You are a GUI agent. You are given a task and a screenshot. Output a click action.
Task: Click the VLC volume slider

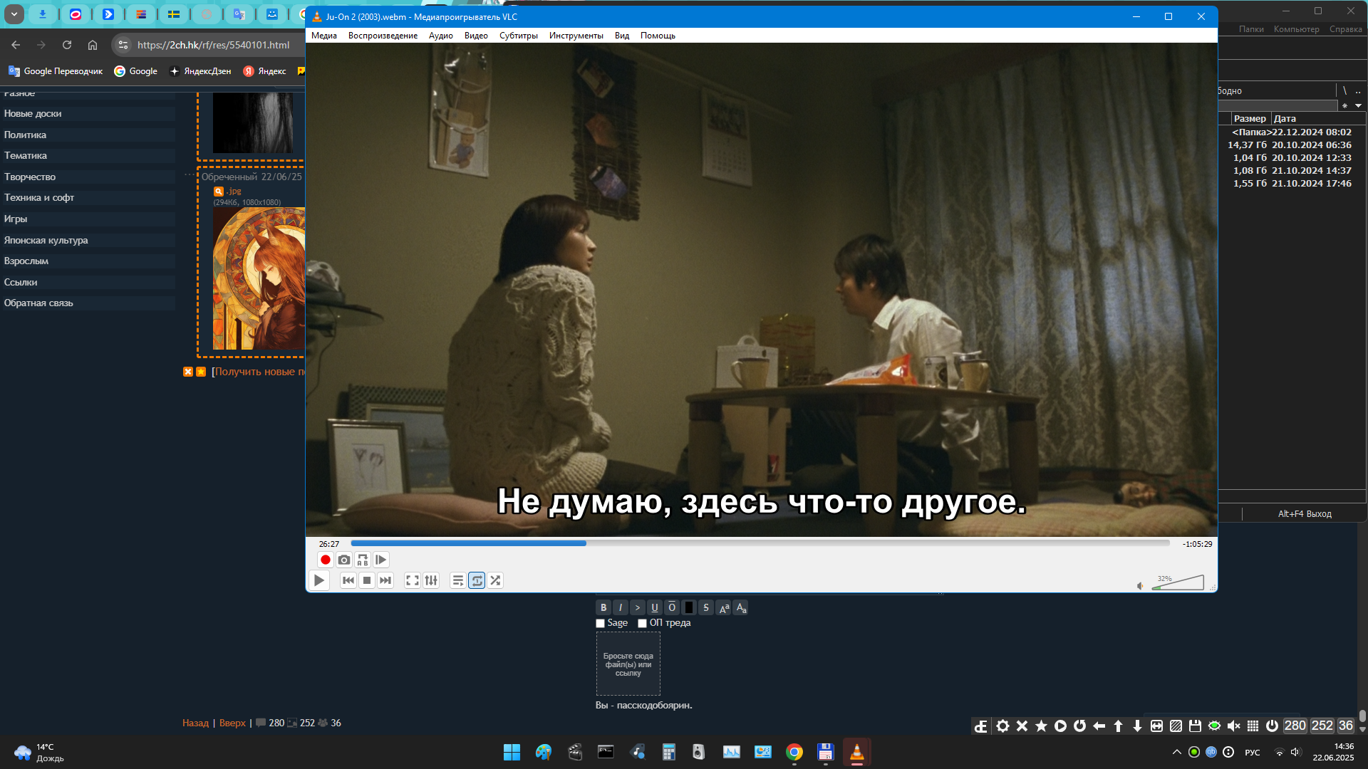[x=1178, y=583]
